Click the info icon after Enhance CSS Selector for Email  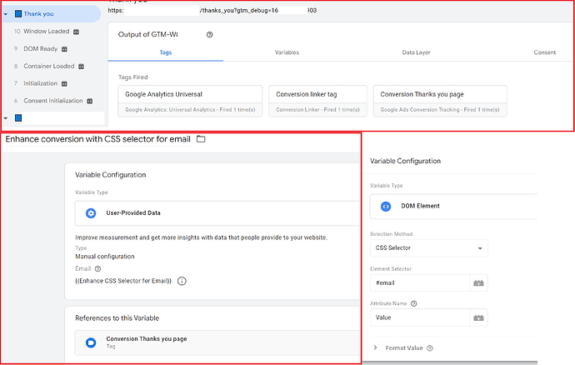pyautogui.click(x=182, y=281)
